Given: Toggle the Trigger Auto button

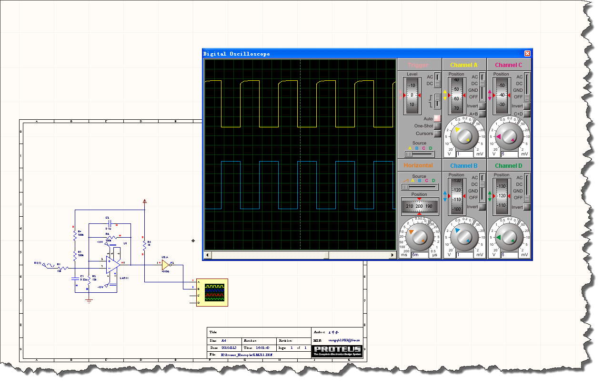Looking at the screenshot, I should pyautogui.click(x=437, y=119).
